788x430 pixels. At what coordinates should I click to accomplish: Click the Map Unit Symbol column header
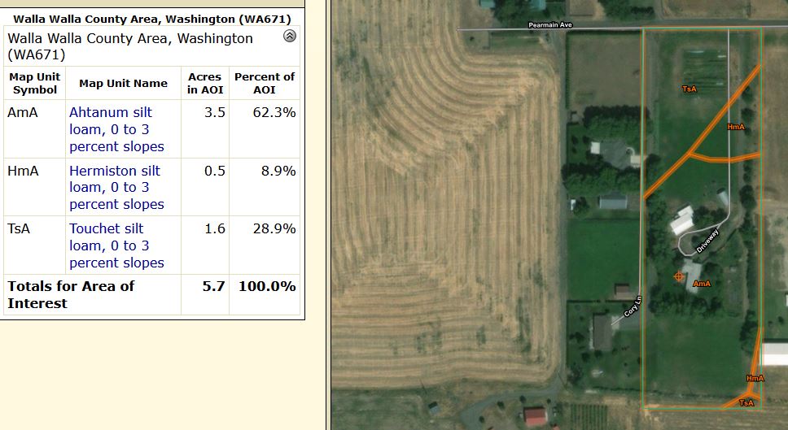click(35, 83)
